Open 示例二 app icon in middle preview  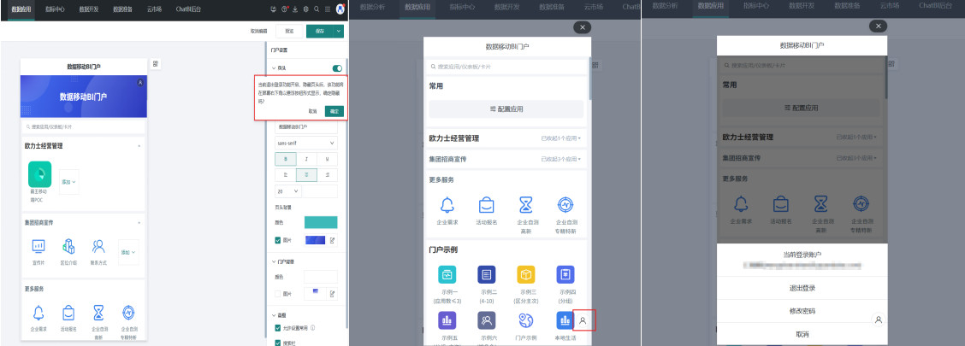point(486,274)
